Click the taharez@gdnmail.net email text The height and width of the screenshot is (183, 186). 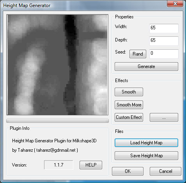click(56, 150)
